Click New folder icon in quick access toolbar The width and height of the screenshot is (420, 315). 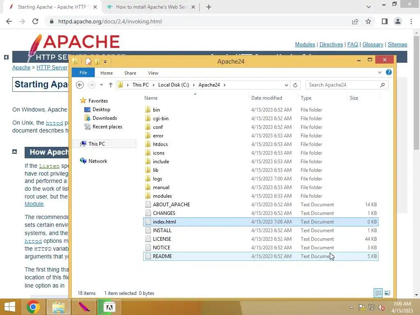pyautogui.click(x=97, y=62)
